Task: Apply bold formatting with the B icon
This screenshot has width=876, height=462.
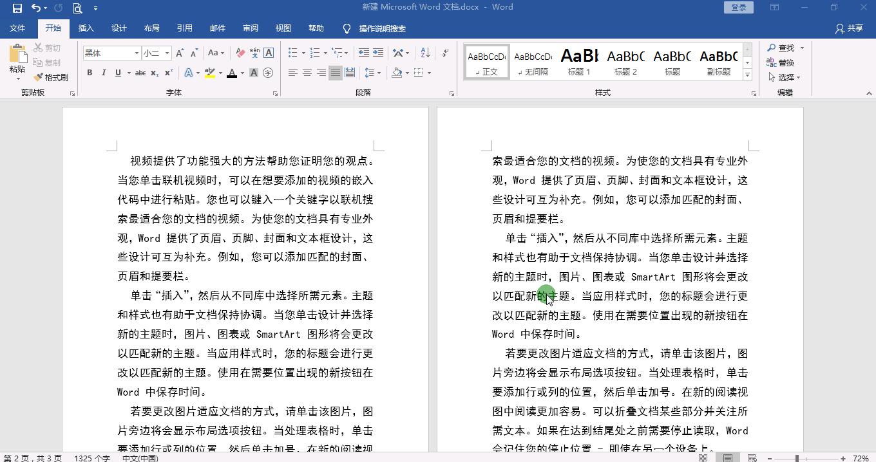Action: click(x=90, y=73)
